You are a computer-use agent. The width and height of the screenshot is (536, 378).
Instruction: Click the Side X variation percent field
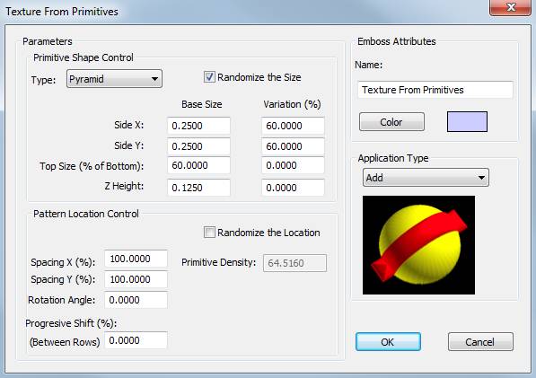[293, 126]
